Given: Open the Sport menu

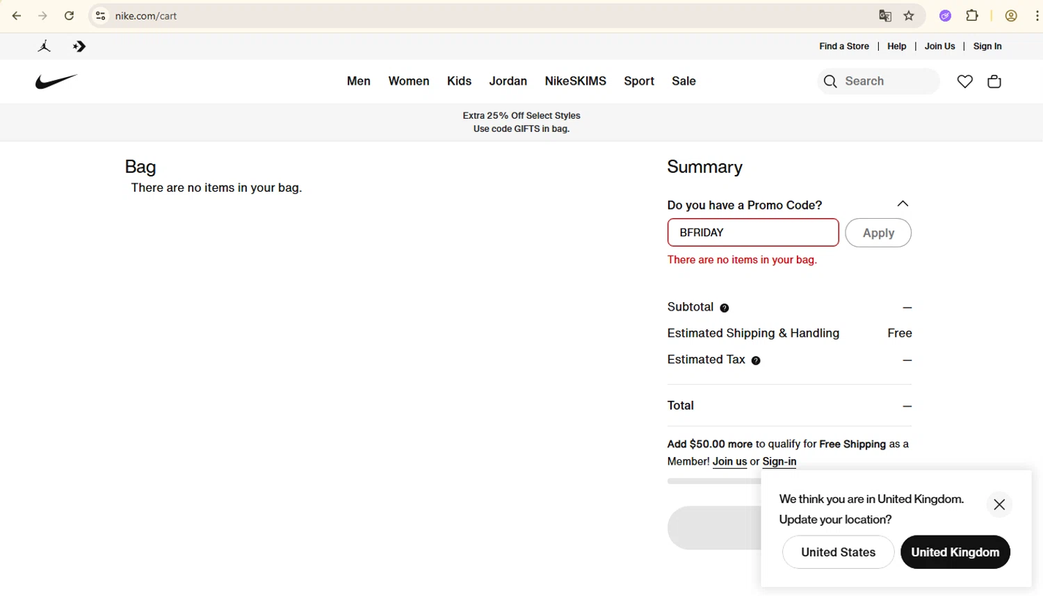Looking at the screenshot, I should tap(639, 81).
